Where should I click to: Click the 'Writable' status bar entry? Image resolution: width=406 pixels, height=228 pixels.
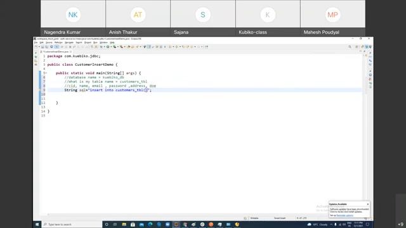(254, 218)
